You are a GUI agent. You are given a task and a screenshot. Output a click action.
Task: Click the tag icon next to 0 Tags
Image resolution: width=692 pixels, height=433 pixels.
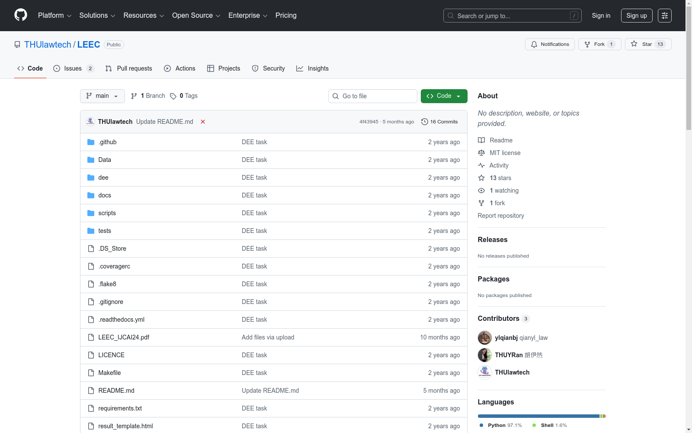pyautogui.click(x=173, y=96)
